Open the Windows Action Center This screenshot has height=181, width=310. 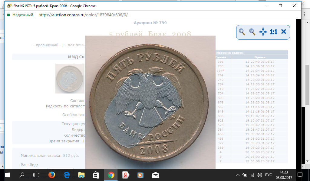click(300, 175)
